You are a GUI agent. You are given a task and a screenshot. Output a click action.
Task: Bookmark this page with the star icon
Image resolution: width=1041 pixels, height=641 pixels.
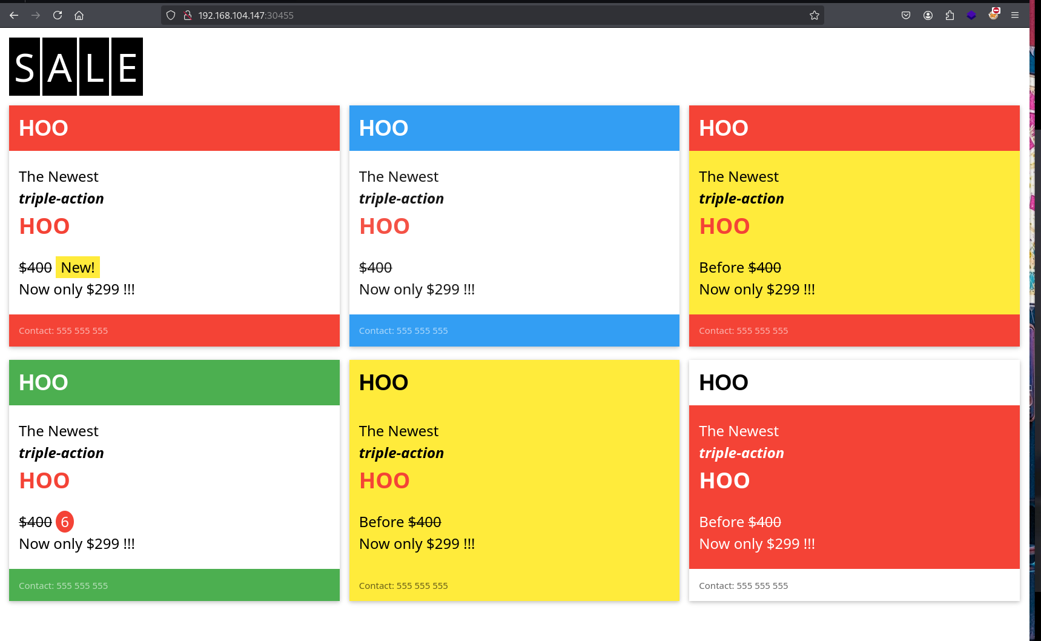pyautogui.click(x=815, y=15)
